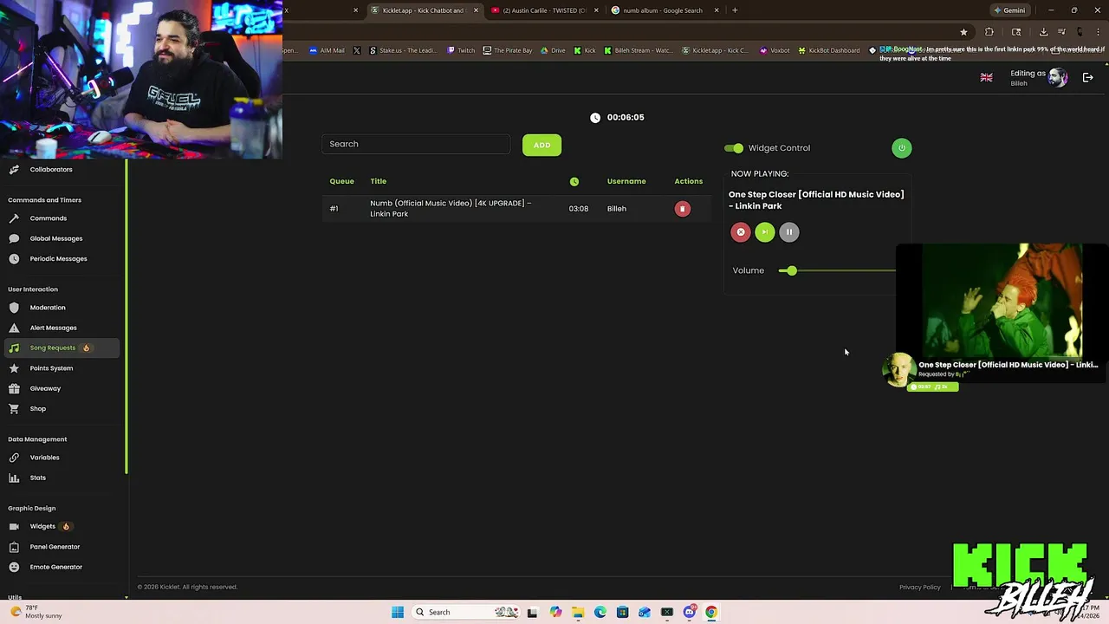Open the Drive bookmark
This screenshot has height=624, width=1109.
pyautogui.click(x=553, y=50)
